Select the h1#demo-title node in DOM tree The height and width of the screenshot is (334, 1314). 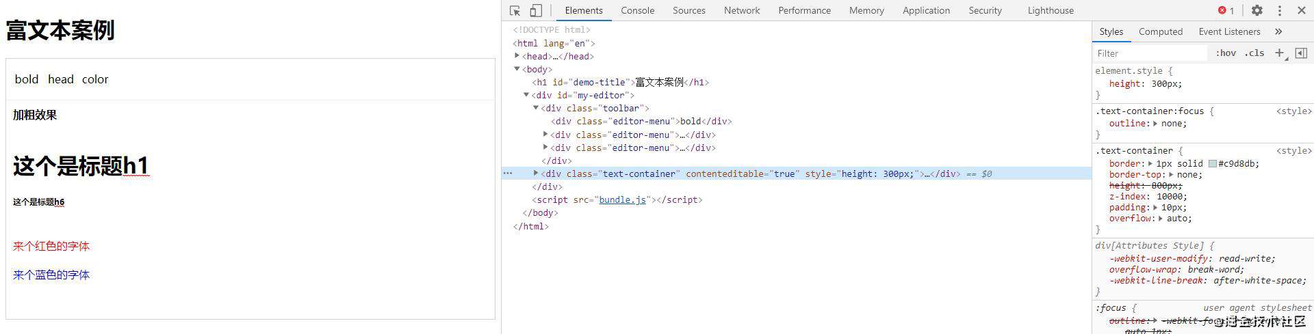pos(621,82)
